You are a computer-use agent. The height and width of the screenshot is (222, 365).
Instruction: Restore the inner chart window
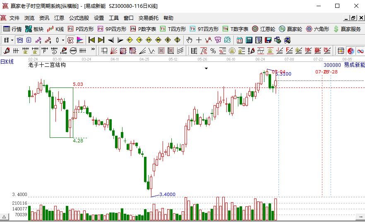[x=353, y=18]
